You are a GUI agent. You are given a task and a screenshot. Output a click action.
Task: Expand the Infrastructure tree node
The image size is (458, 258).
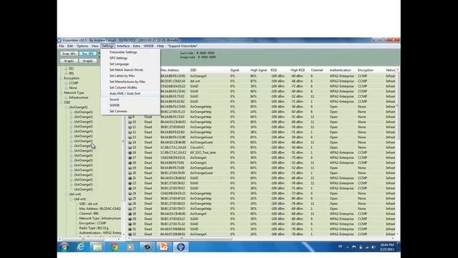66,97
